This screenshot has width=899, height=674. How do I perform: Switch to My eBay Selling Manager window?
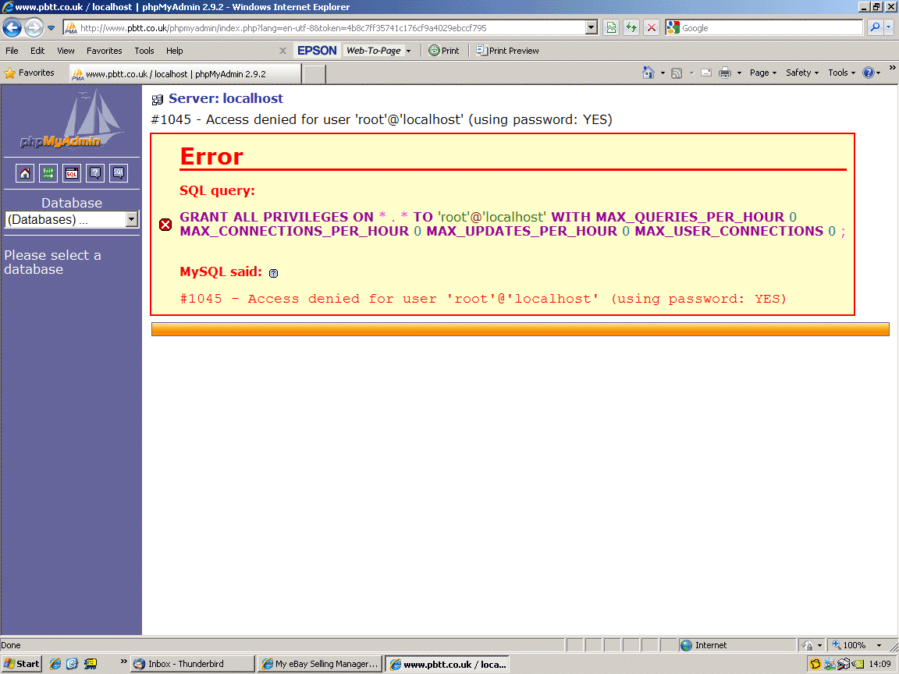[320, 664]
